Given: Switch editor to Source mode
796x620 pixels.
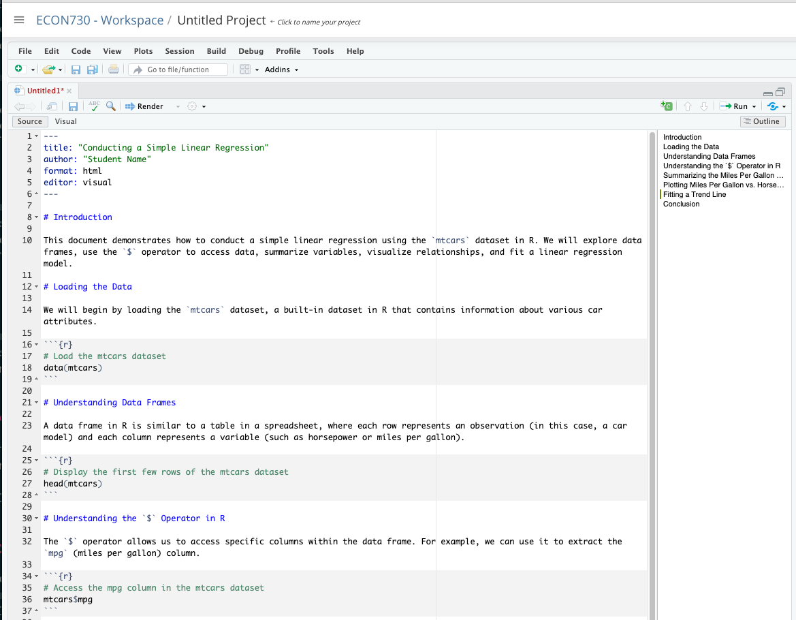Looking at the screenshot, I should [x=30, y=121].
